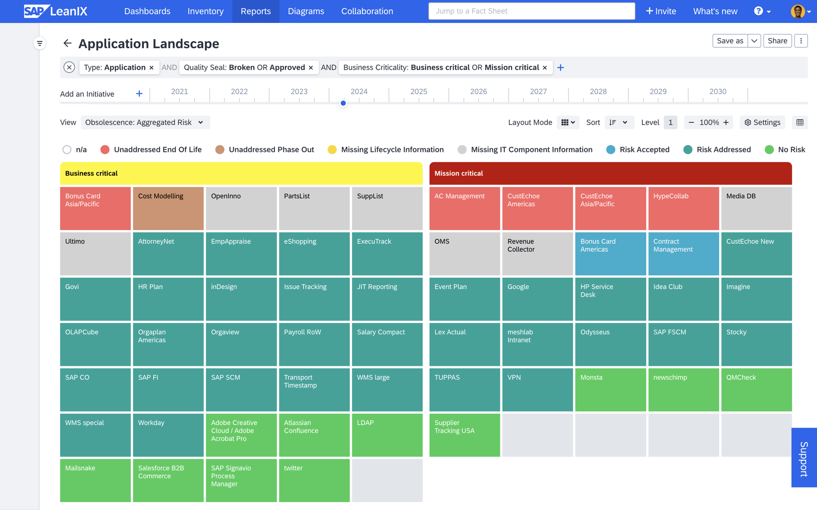817x510 pixels.
Task: Click the three-dot more options icon
Action: click(801, 40)
